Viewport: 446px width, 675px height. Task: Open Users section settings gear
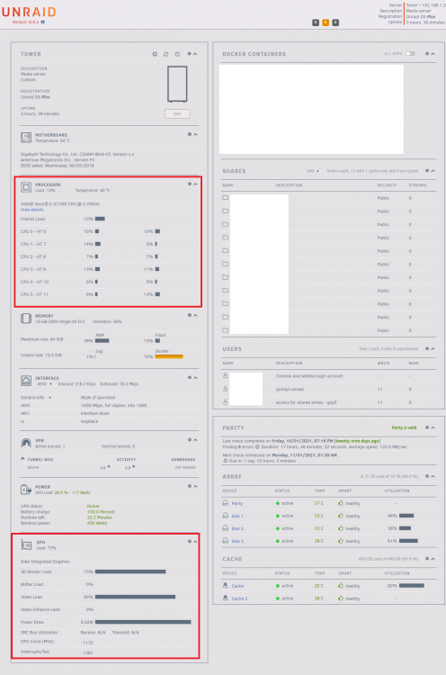pos(427,348)
